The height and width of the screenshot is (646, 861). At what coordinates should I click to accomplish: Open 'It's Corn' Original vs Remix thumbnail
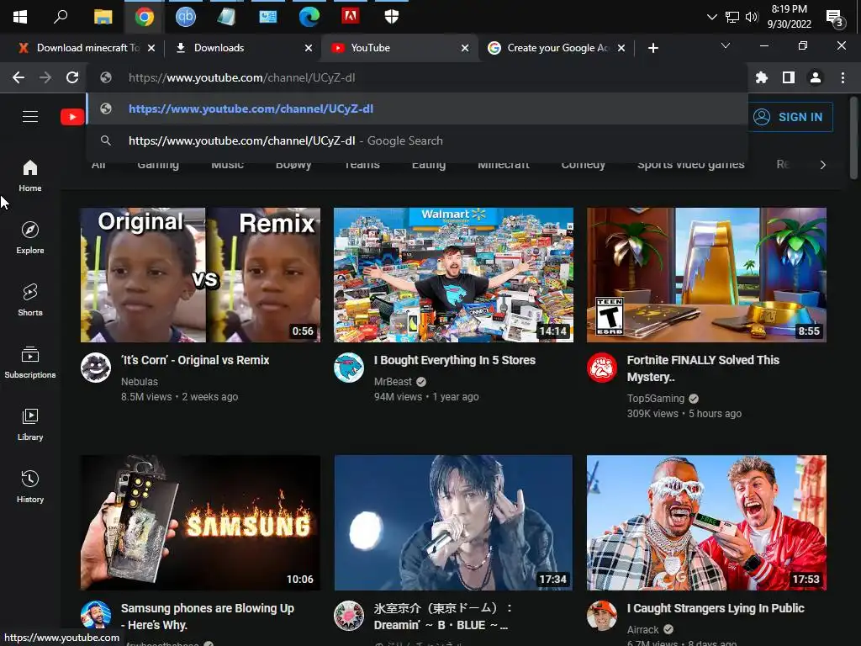pos(200,275)
